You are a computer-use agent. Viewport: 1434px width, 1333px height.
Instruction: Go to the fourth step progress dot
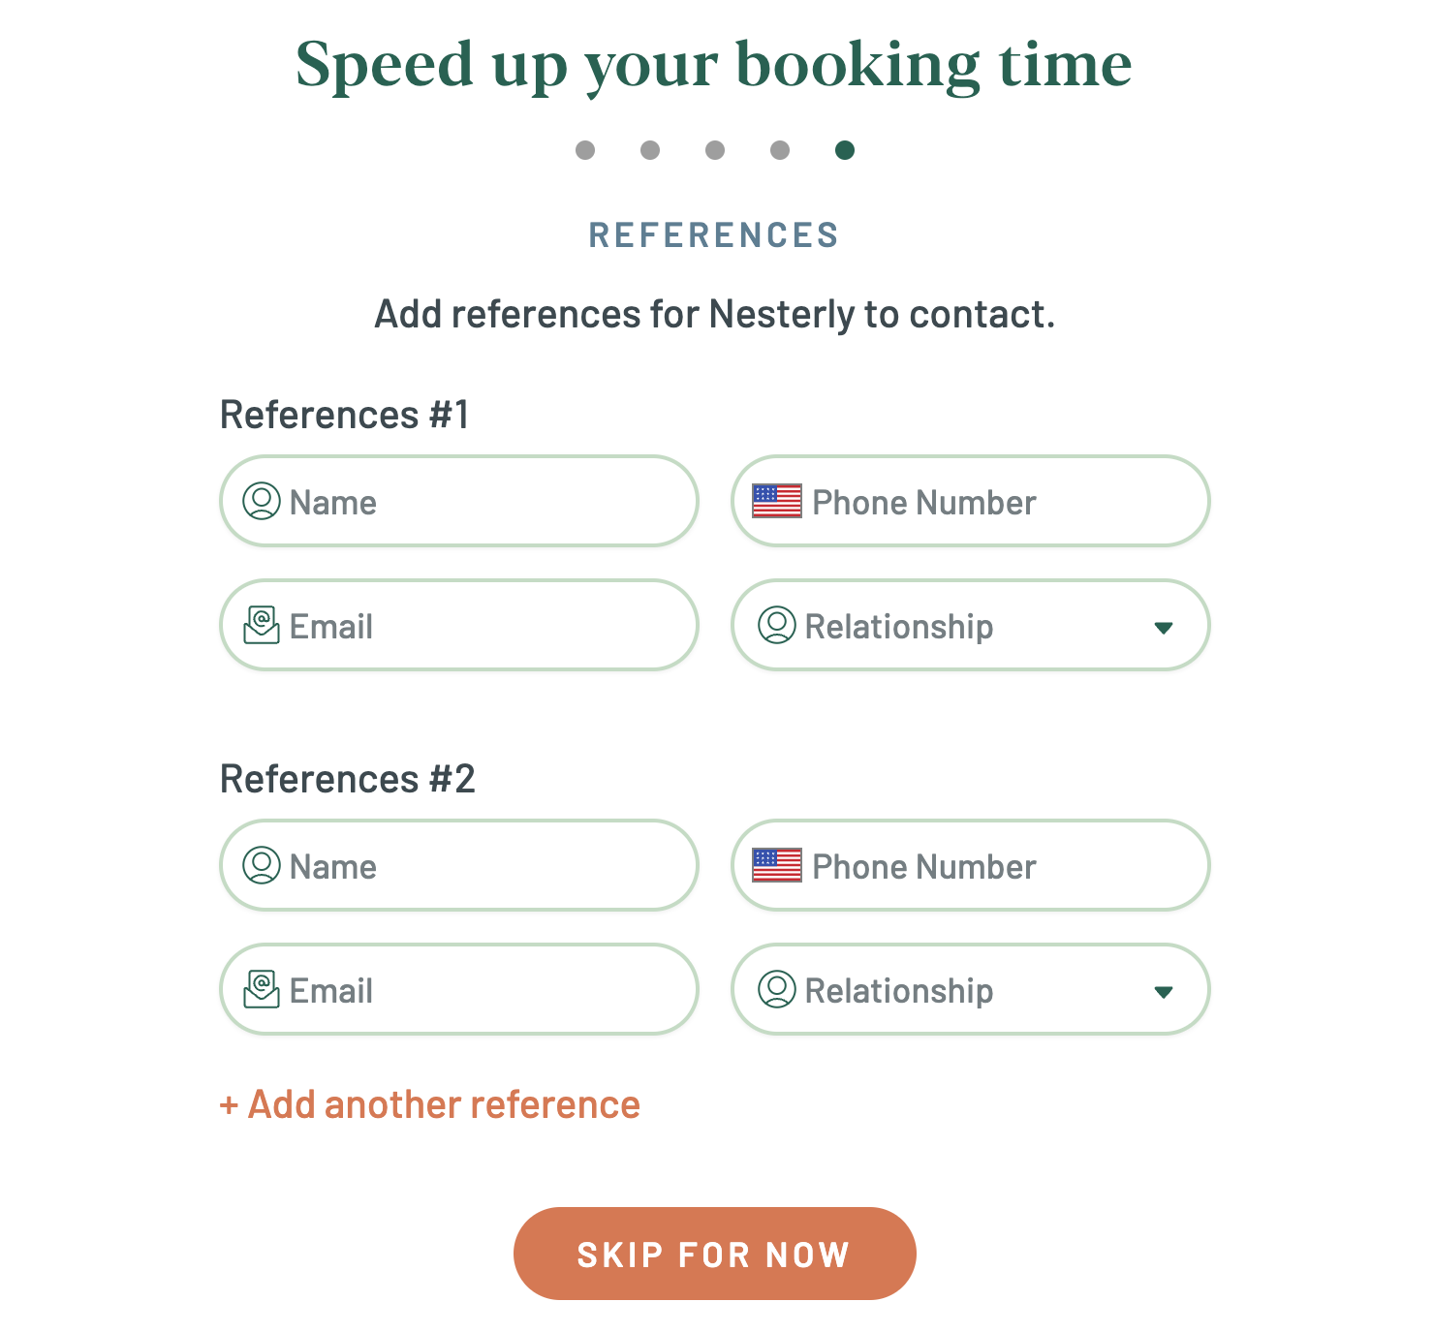point(780,150)
